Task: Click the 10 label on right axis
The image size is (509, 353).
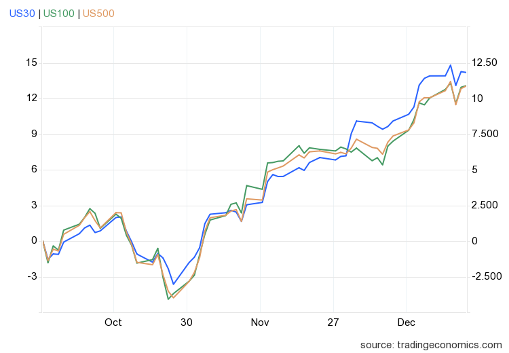Action: (x=478, y=98)
